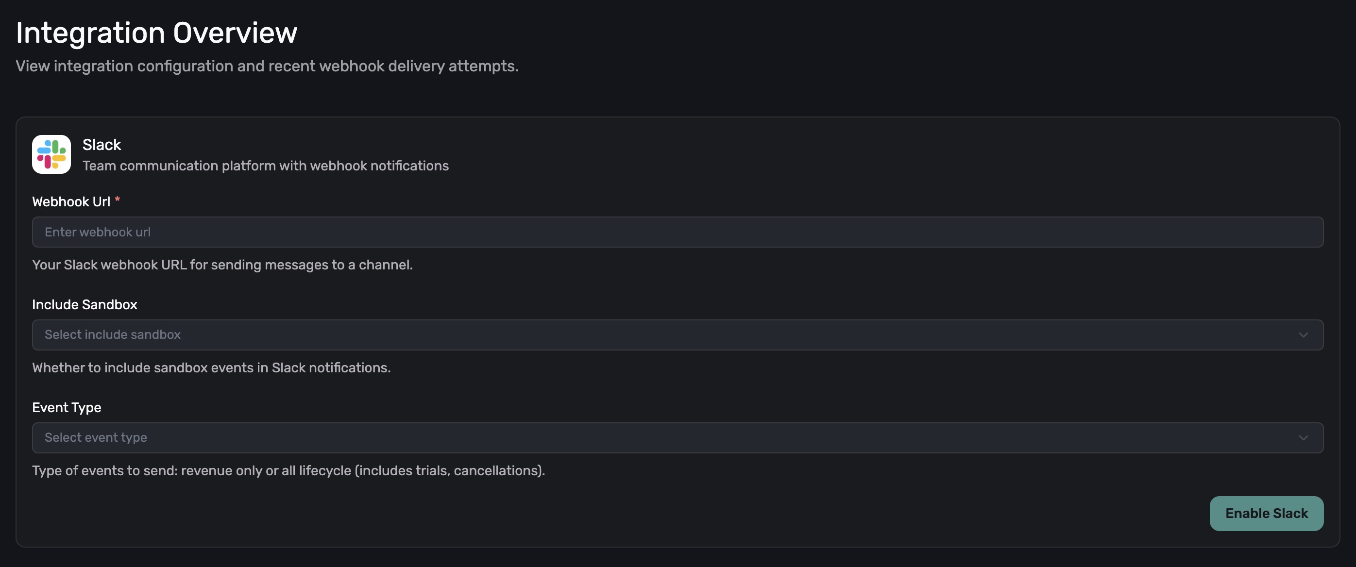Click the 'Whether to include sandbox' help text
The width and height of the screenshot is (1356, 567).
coord(211,367)
